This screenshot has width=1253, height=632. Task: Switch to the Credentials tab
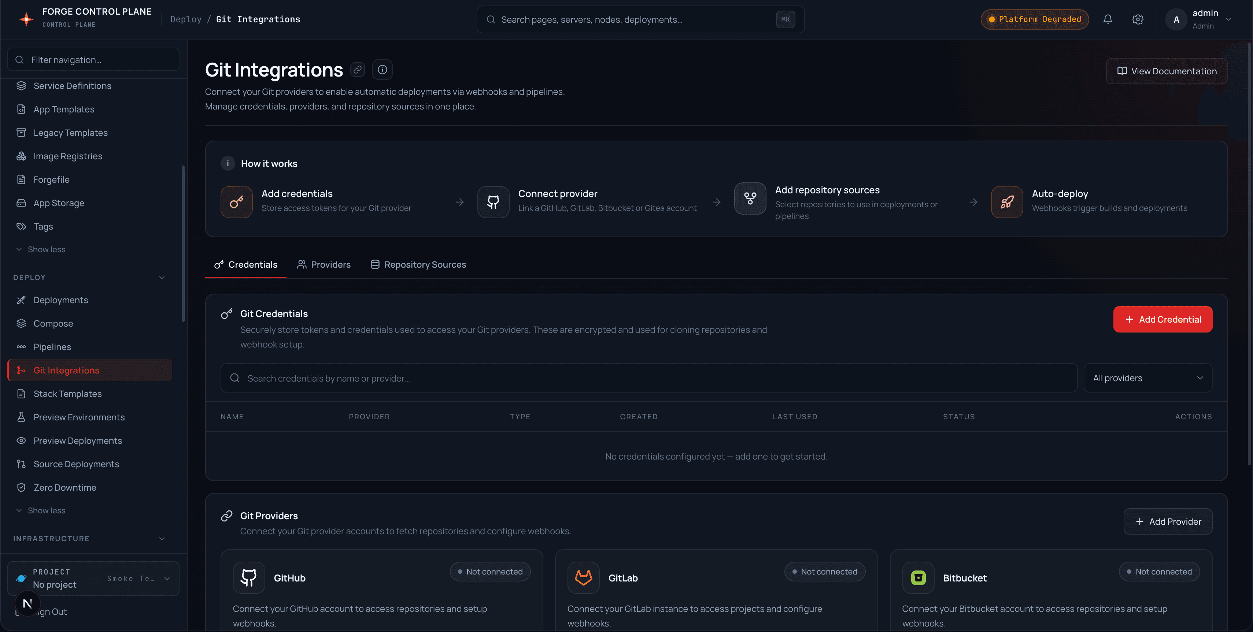click(245, 264)
